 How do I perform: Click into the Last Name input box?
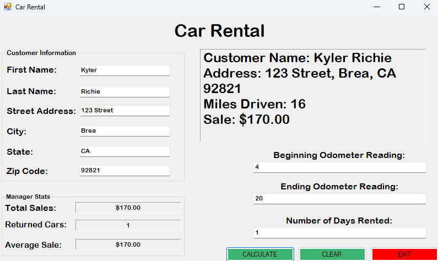[125, 91]
